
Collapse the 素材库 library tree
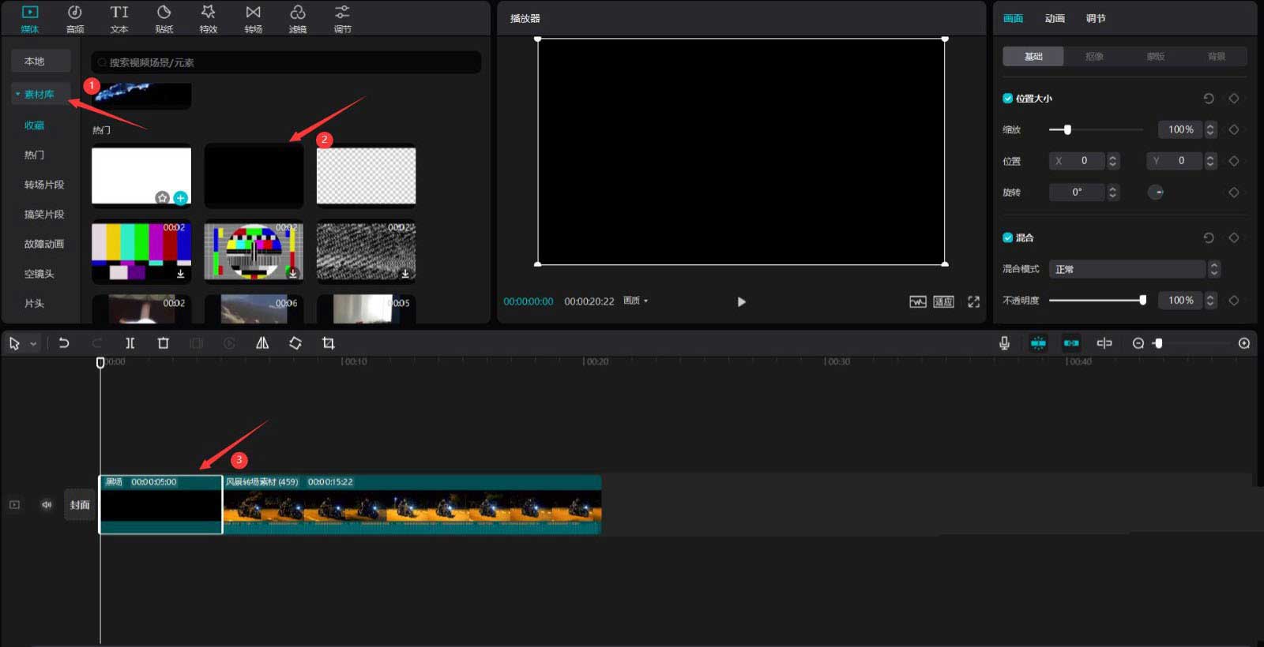click(17, 94)
